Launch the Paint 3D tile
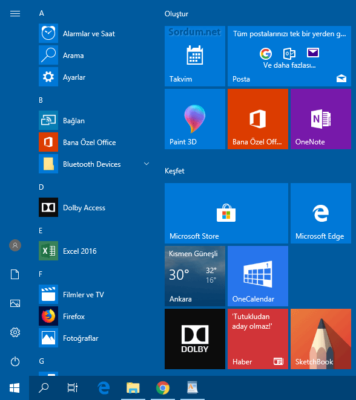Viewport: 356px width, 400px height. click(195, 119)
